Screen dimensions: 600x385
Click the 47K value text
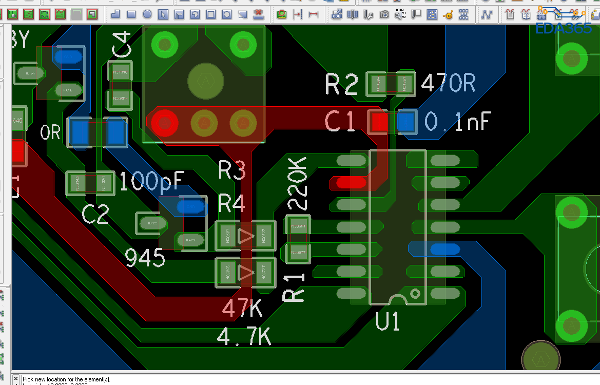coord(243,307)
